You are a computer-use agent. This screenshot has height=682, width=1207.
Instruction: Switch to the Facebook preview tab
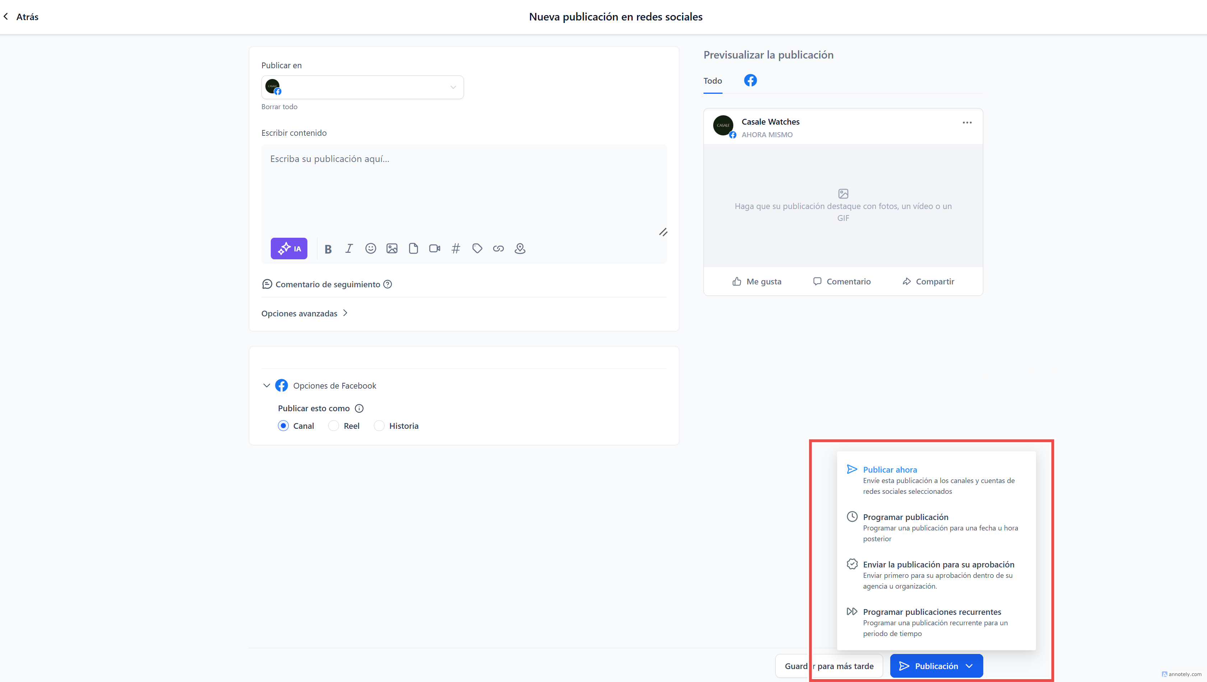tap(750, 80)
